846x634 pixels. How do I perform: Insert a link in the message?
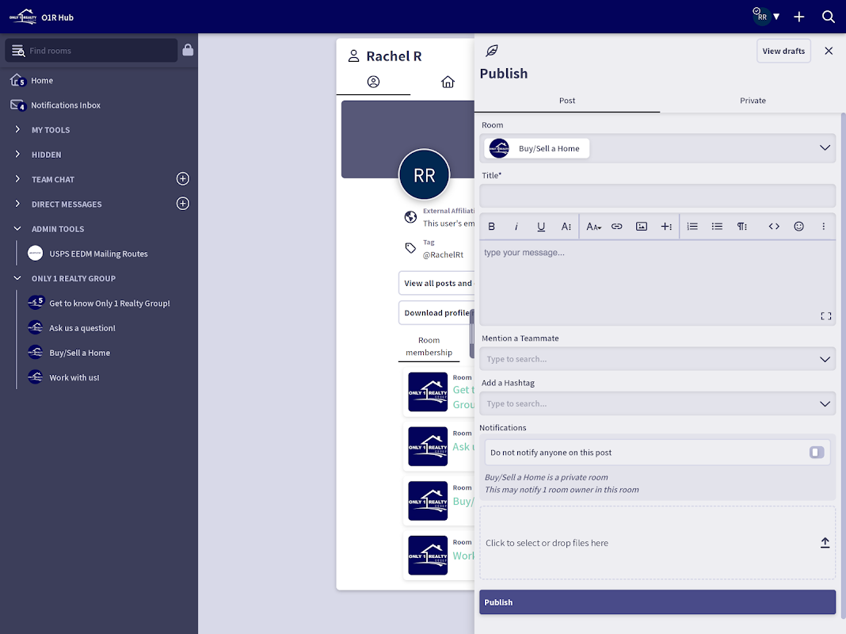pyautogui.click(x=617, y=227)
